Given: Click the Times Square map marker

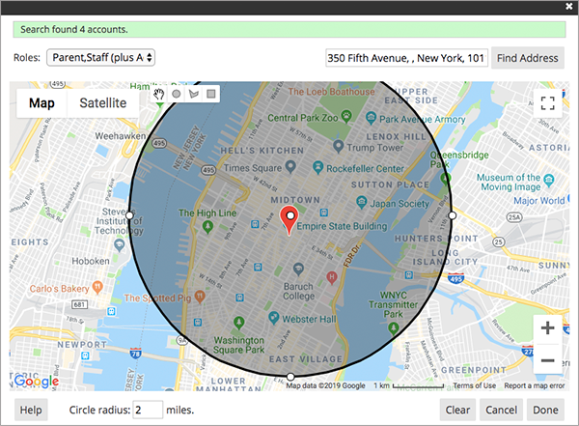Looking at the screenshot, I should [x=291, y=166].
